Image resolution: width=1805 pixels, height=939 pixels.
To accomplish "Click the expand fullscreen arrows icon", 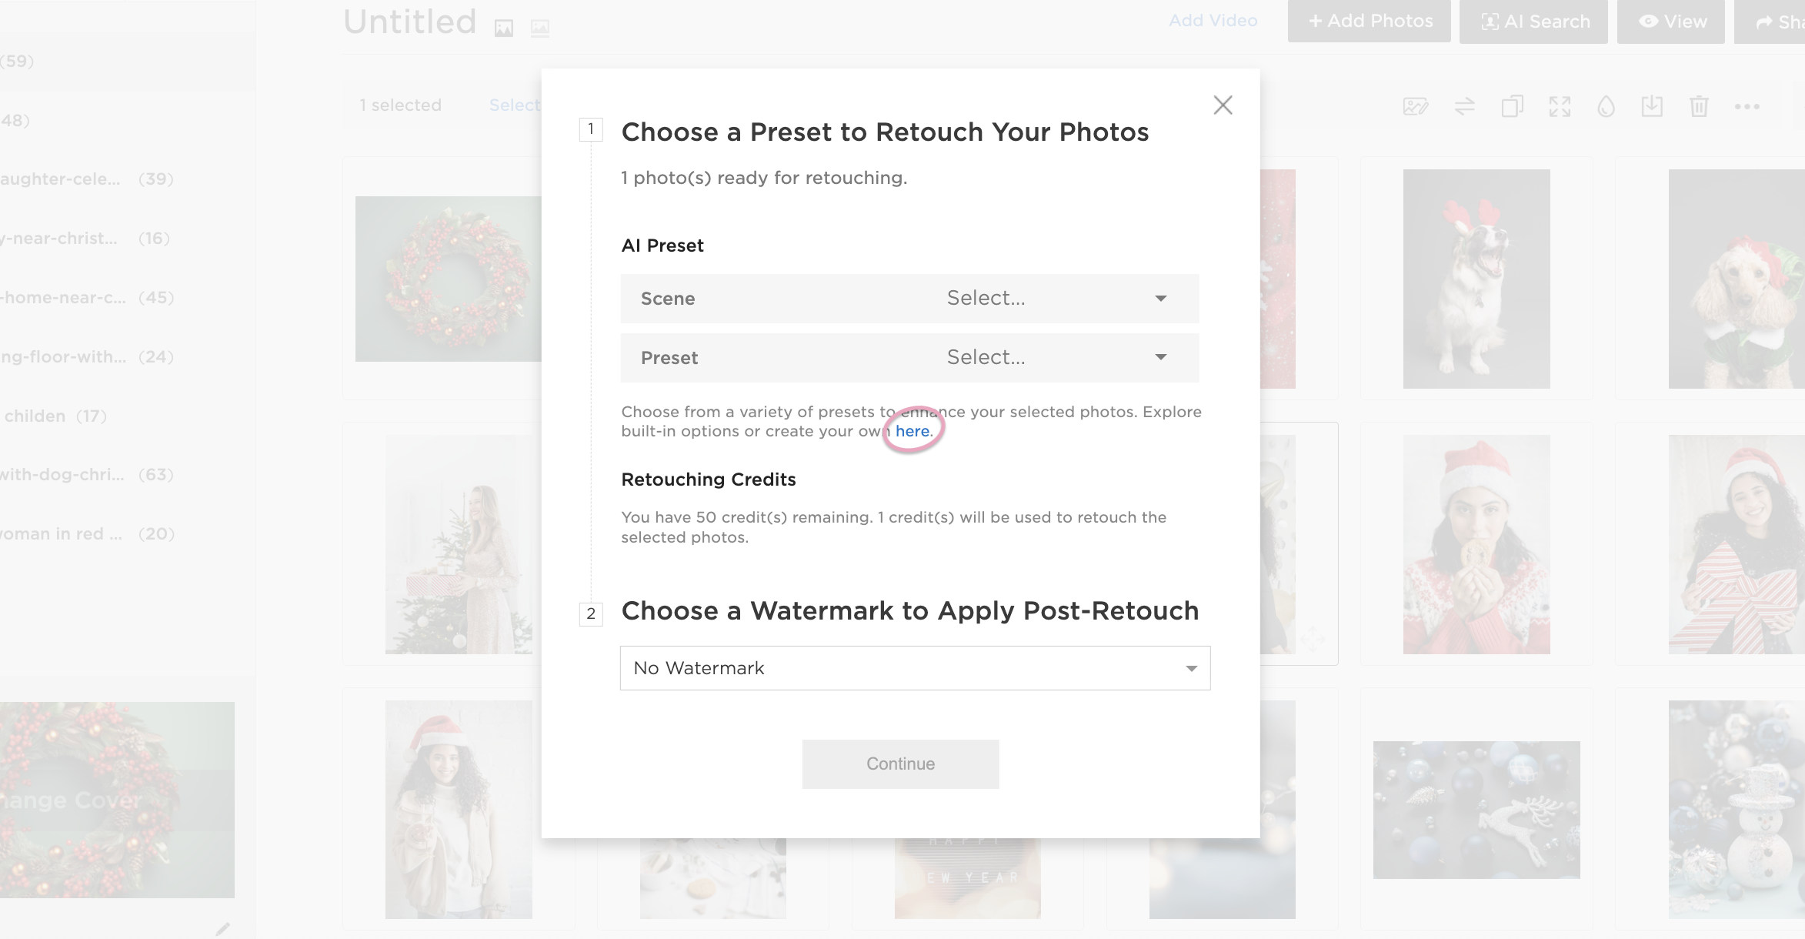I will pos(1560,106).
